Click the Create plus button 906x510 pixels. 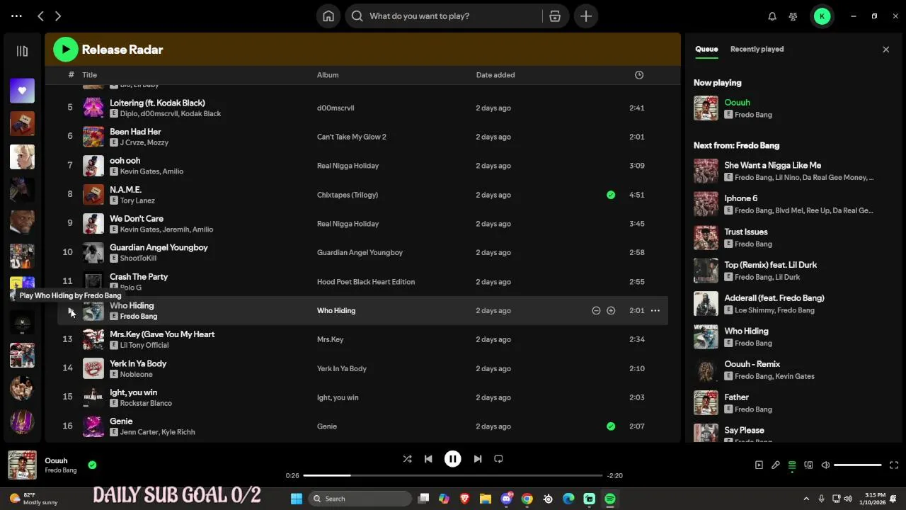coord(586,16)
